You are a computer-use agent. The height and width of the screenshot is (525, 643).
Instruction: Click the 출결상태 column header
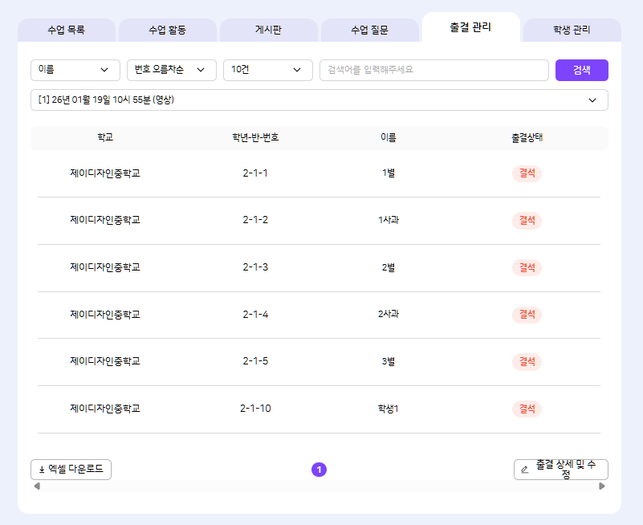[527, 137]
